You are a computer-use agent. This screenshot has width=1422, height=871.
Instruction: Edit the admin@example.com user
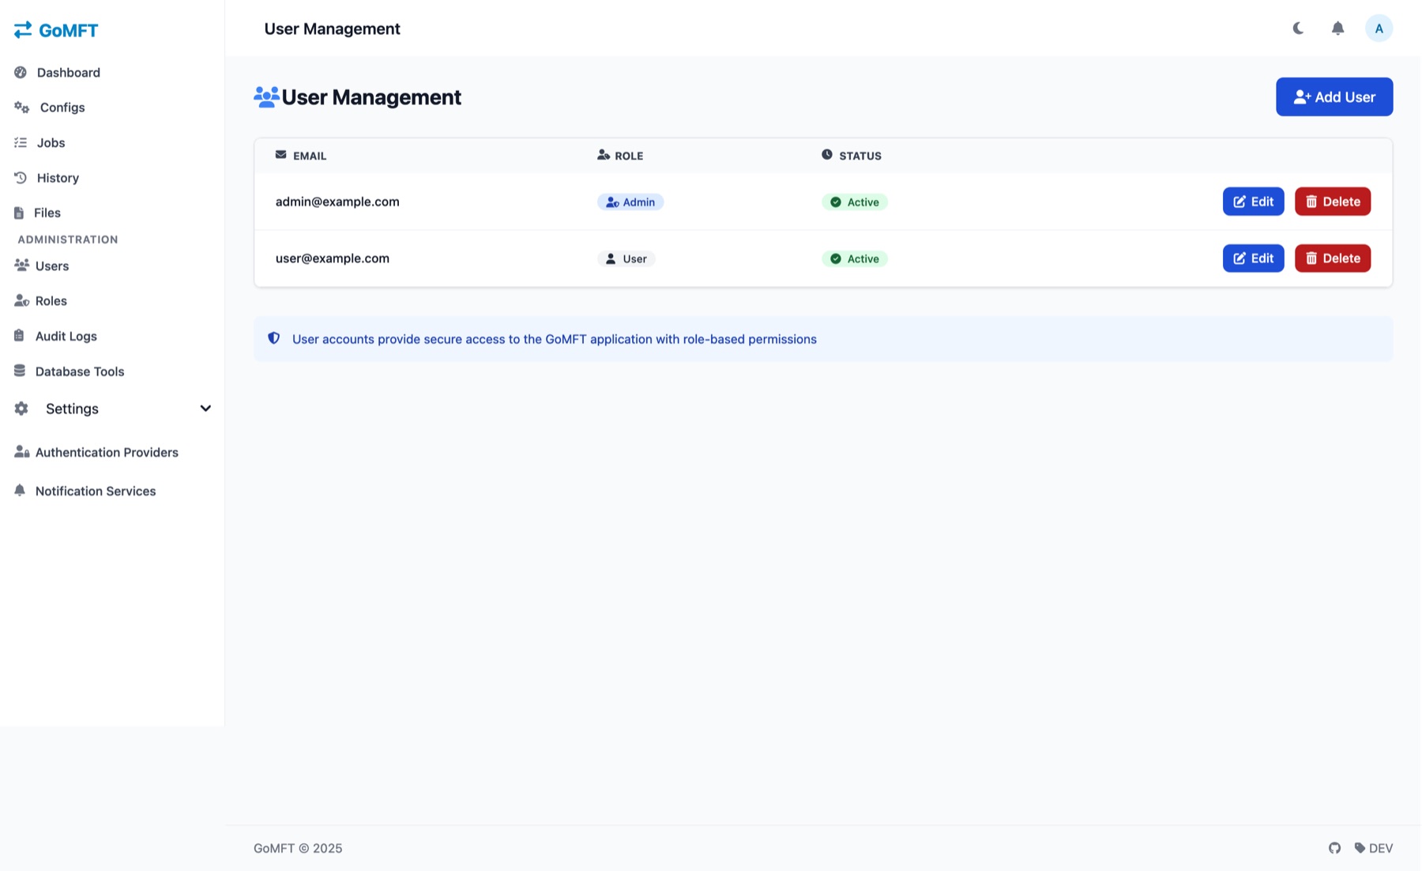(1253, 202)
